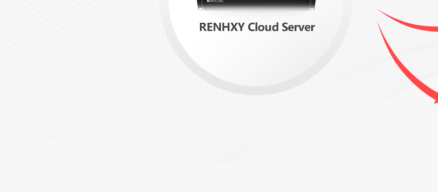Click the small white brand label on the server
The image size is (438, 192).
(x=217, y=1)
